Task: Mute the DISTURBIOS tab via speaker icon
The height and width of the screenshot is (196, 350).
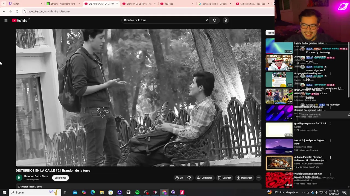Action: tap(112, 4)
